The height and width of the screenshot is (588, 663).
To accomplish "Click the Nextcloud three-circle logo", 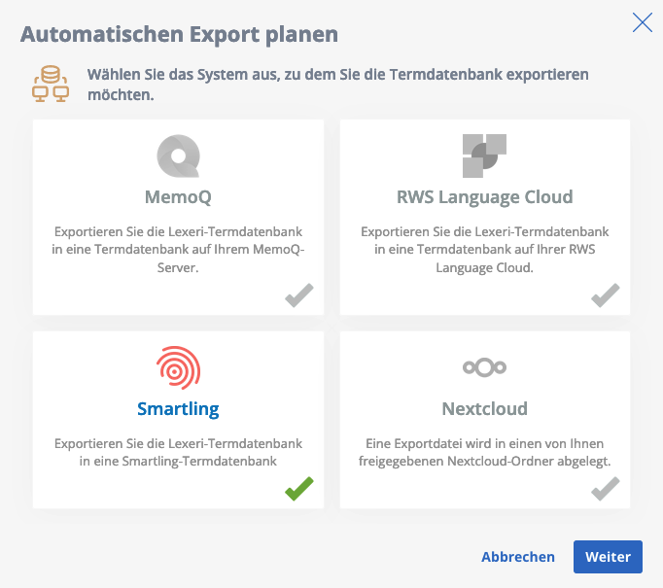I will [484, 367].
